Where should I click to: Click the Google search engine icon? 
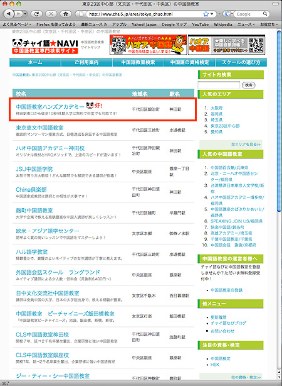click(x=227, y=14)
